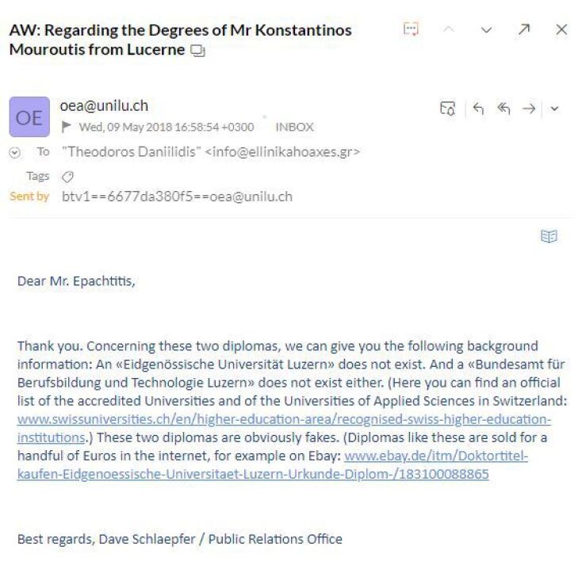
Task: Click the thread icon after the subject
Action: pos(198,50)
